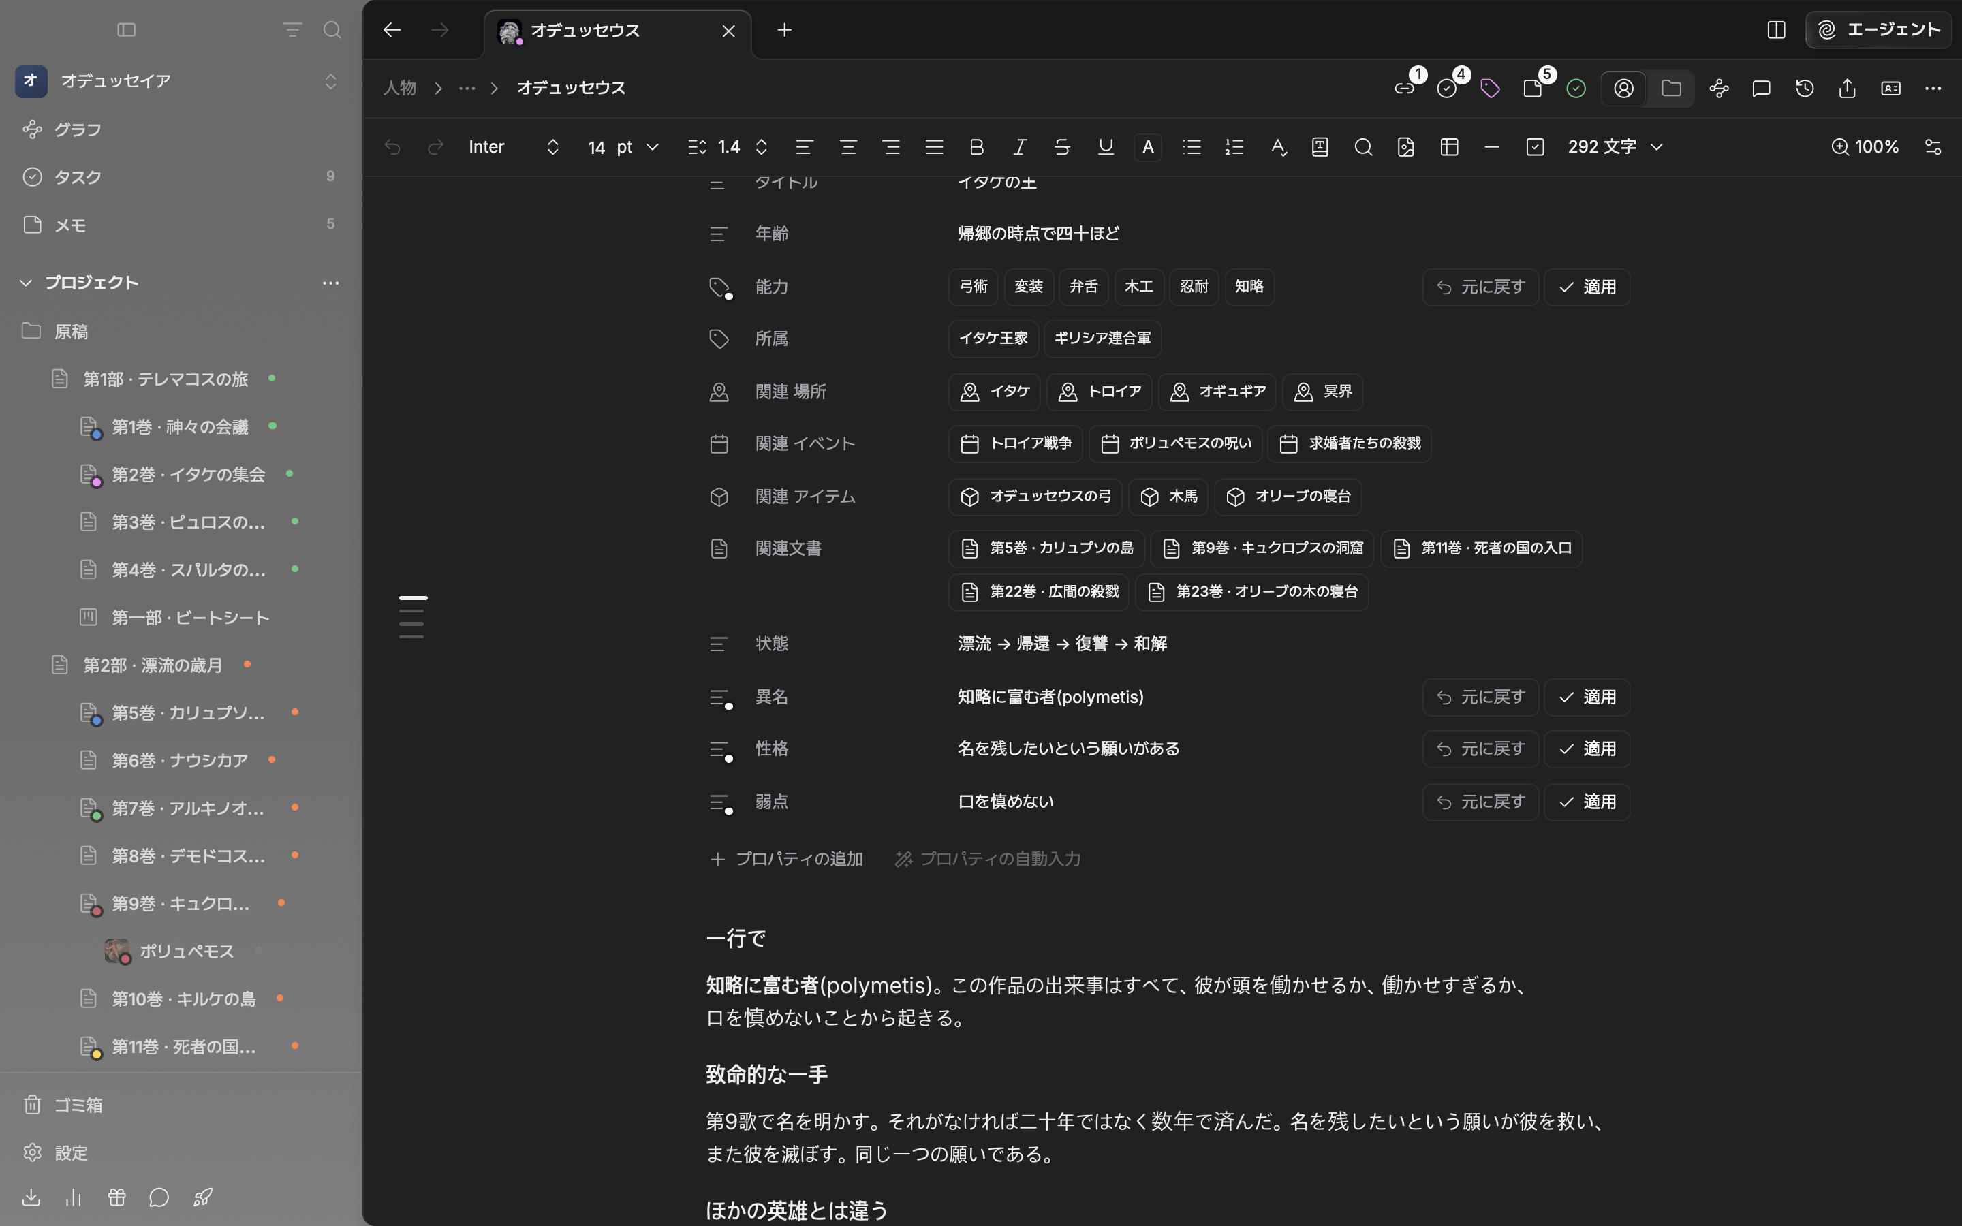The height and width of the screenshot is (1226, 1962).
Task: Click プロパティの追加
Action: (785, 859)
